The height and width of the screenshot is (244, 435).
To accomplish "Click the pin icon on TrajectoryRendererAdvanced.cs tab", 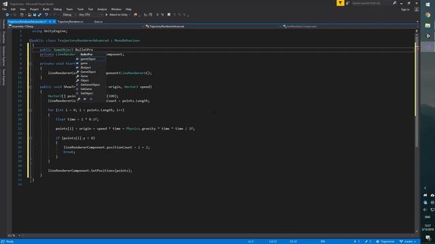I will click(50, 22).
